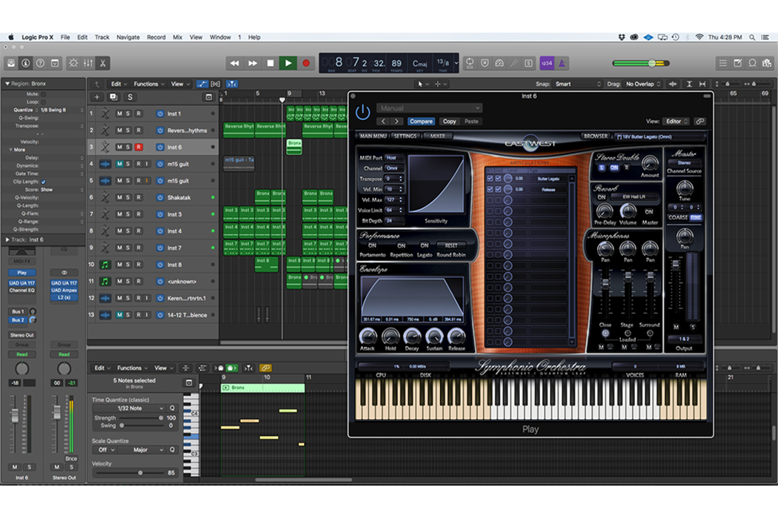Image resolution: width=778 pixels, height=519 pixels.
Task: Open the Track menu
Action: point(102,37)
